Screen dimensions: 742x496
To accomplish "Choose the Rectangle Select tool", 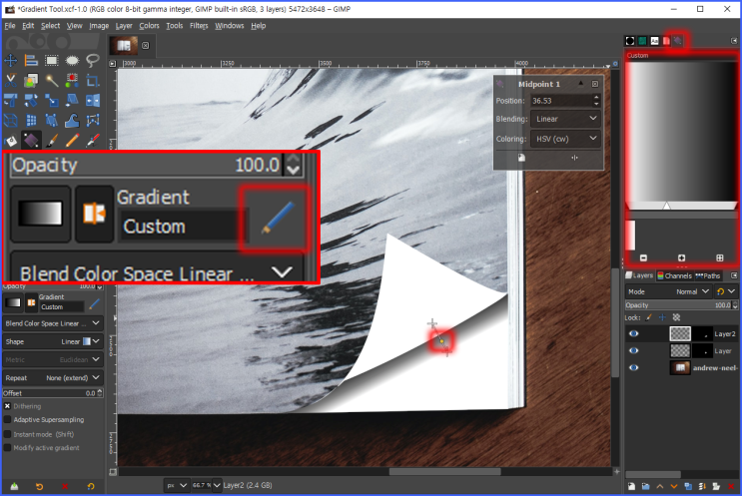I will 51,59.
